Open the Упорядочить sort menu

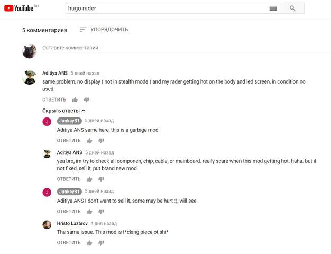(104, 30)
